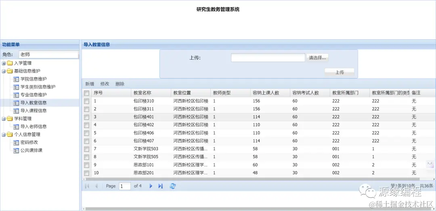Open 专业信息维护 in the menu
This screenshot has height=211, width=436.
pos(34,95)
